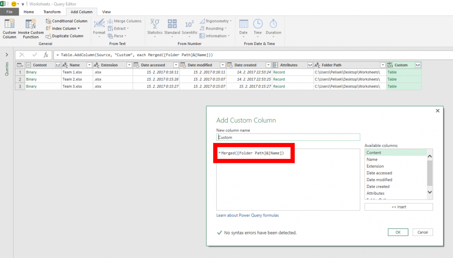This screenshot has height=258, width=453.
Task: Open the Name column filter dropdown
Action: (x=89, y=65)
